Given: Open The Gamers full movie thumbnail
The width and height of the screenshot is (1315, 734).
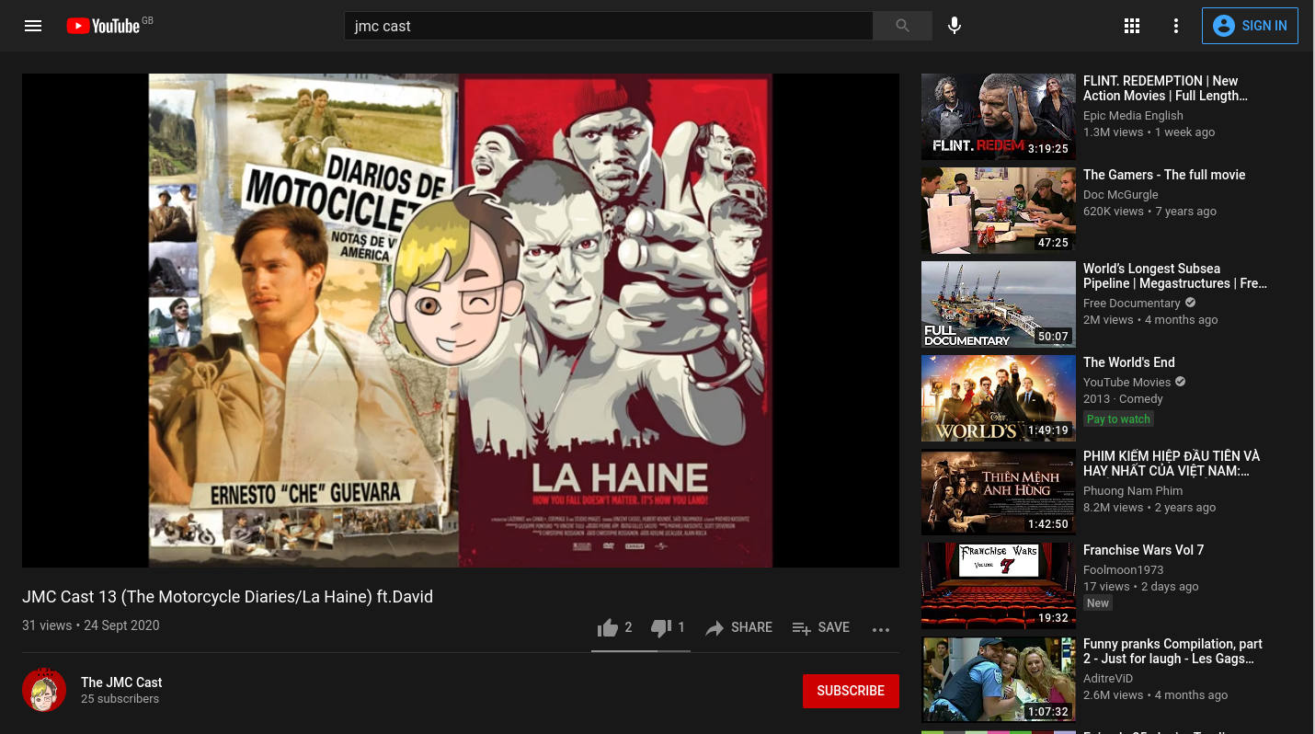Looking at the screenshot, I should point(999,211).
